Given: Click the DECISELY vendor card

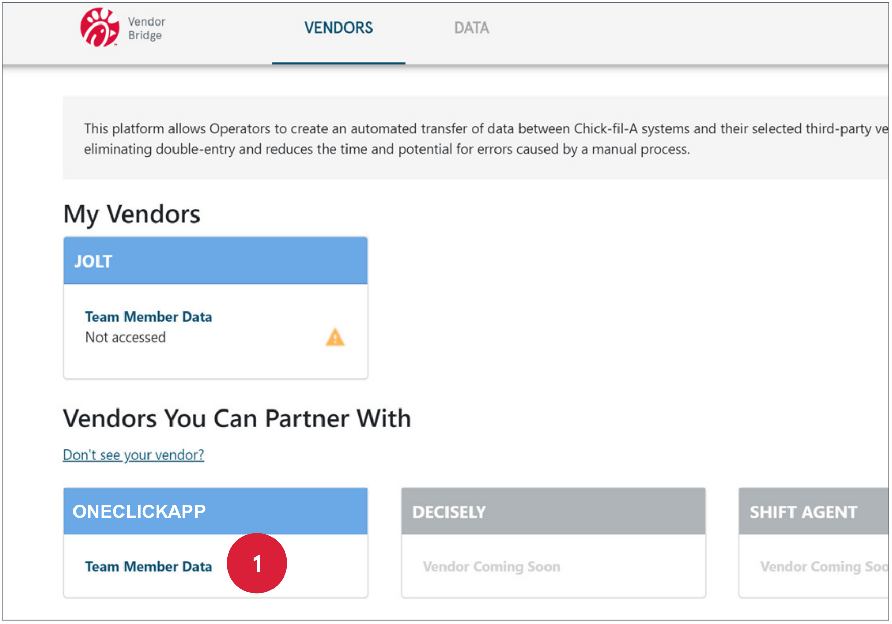Looking at the screenshot, I should tap(553, 541).
